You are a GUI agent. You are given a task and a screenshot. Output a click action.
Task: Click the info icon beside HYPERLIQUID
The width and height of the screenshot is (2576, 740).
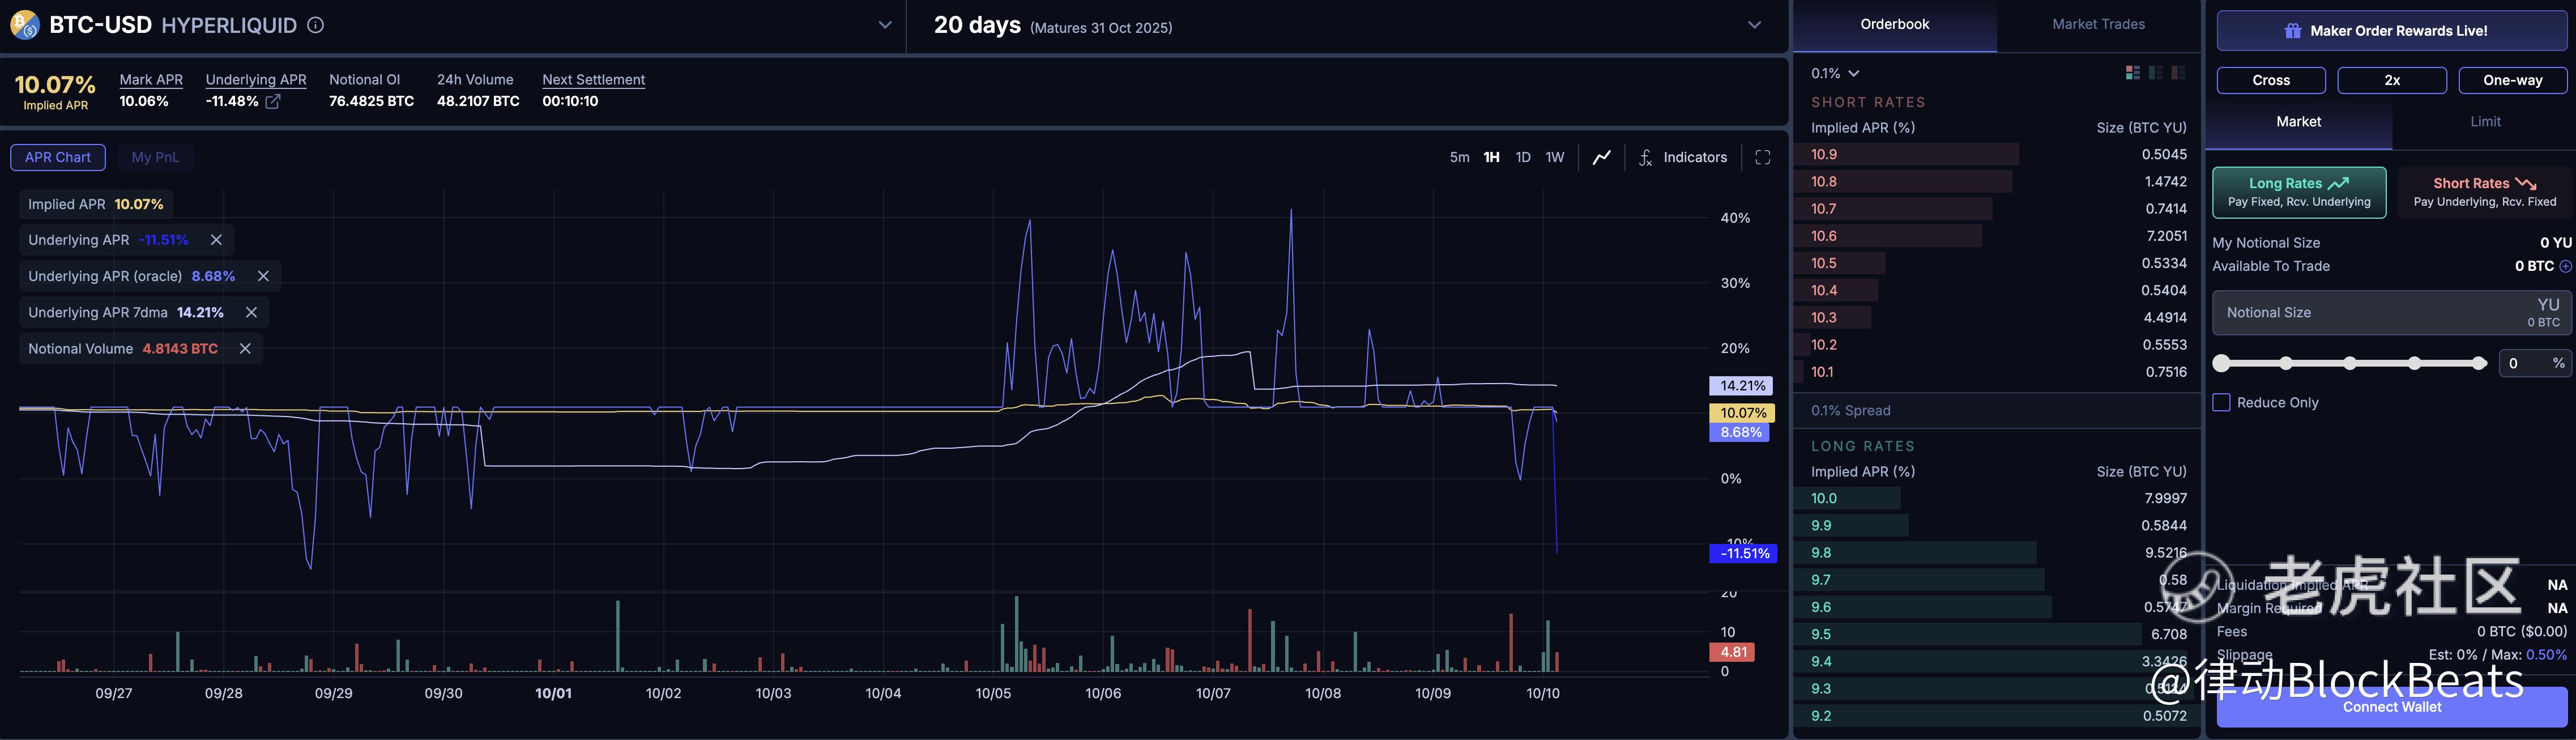click(x=315, y=25)
